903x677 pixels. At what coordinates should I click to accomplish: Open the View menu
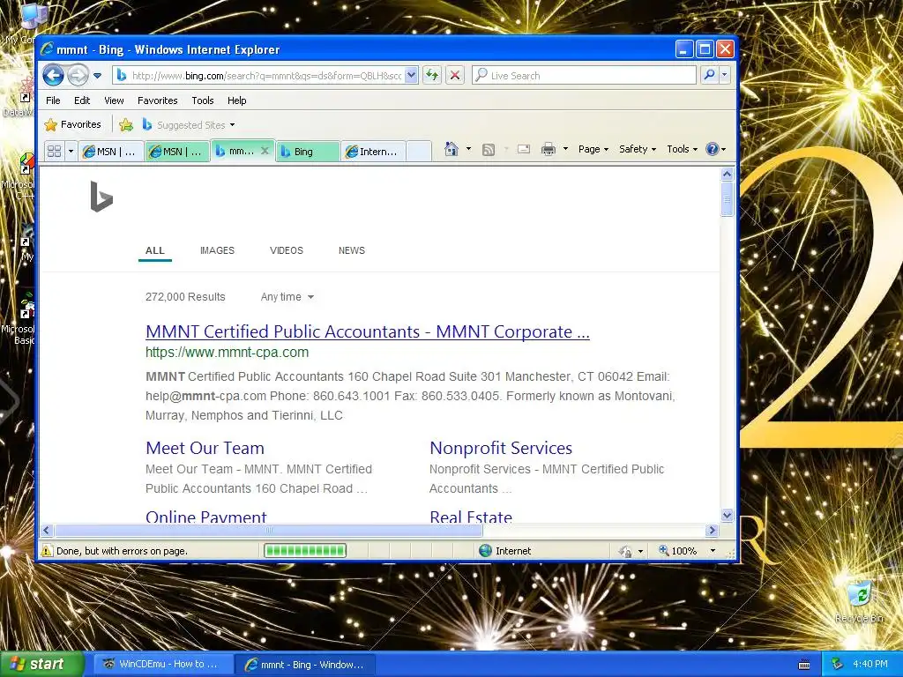(x=114, y=100)
